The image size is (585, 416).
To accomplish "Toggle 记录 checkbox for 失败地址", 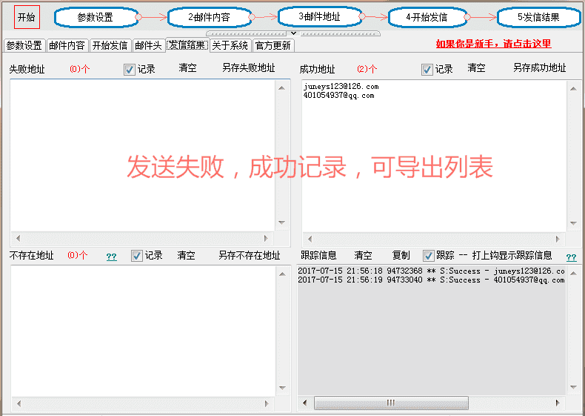I will point(130,70).
